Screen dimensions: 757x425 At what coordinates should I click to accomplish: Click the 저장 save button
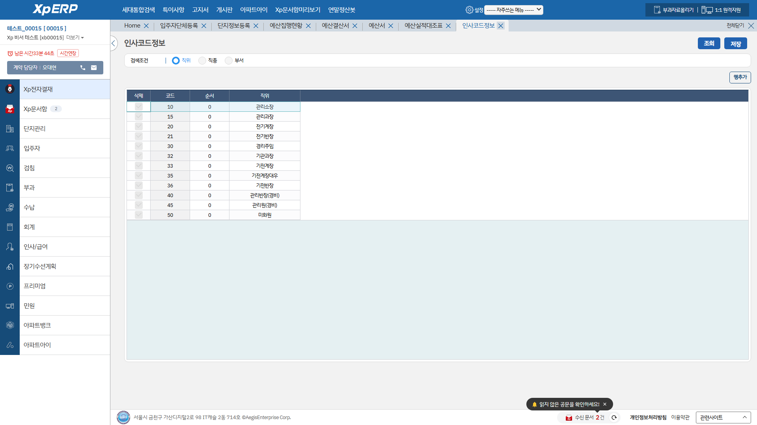coord(735,43)
